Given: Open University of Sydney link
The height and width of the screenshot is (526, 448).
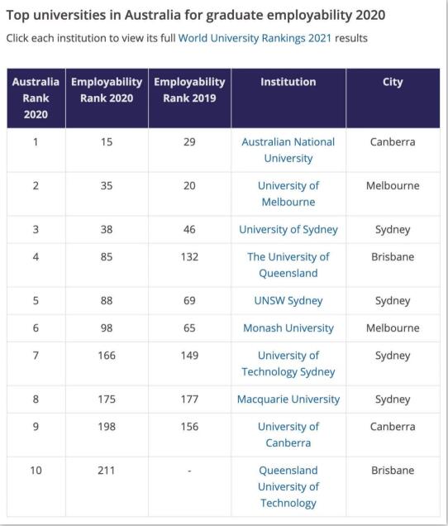Looking at the screenshot, I should tap(288, 230).
